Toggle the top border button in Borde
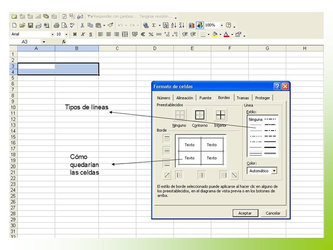The height and width of the screenshot is (250, 333). point(167,138)
